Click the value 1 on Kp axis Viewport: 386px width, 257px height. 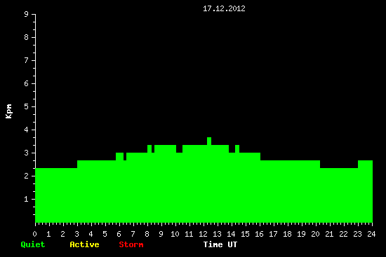(x=27, y=199)
